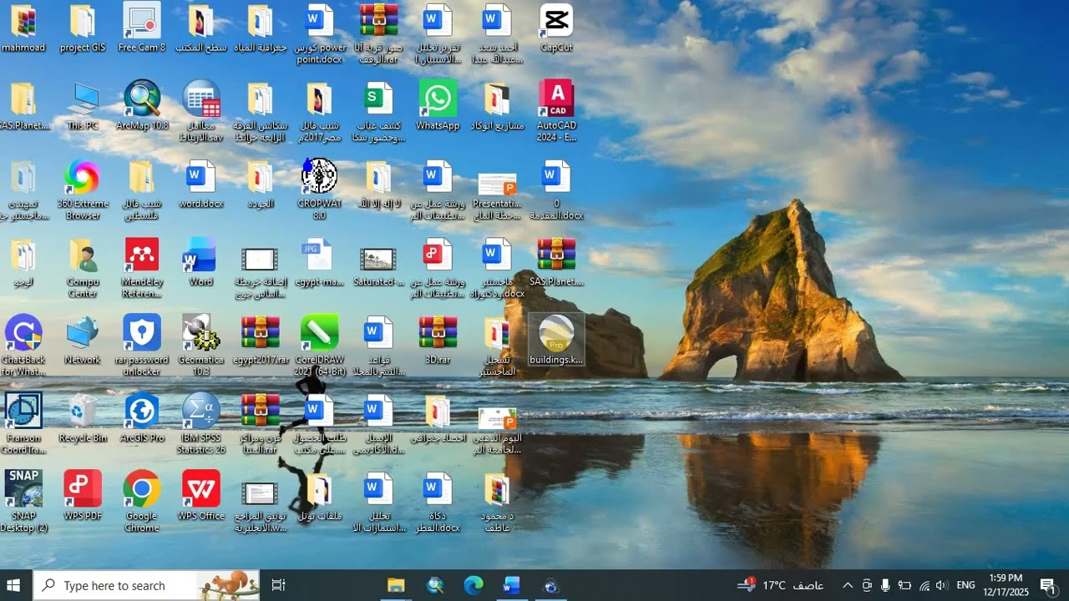
Task: Open Task View from taskbar
Action: point(279,585)
